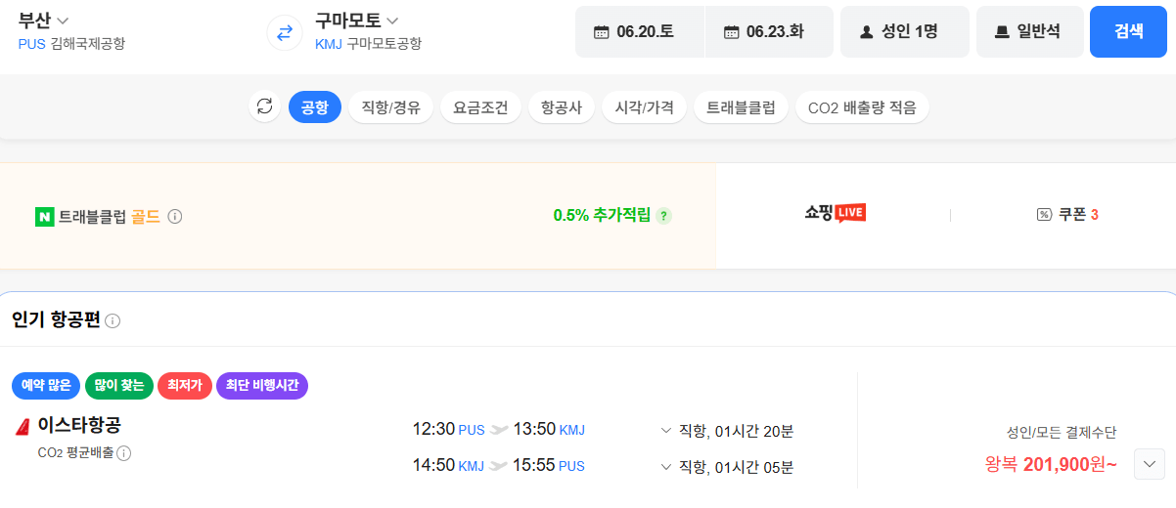Click the 인기 항공편 heading
This screenshot has width=1176, height=508.
(56, 319)
